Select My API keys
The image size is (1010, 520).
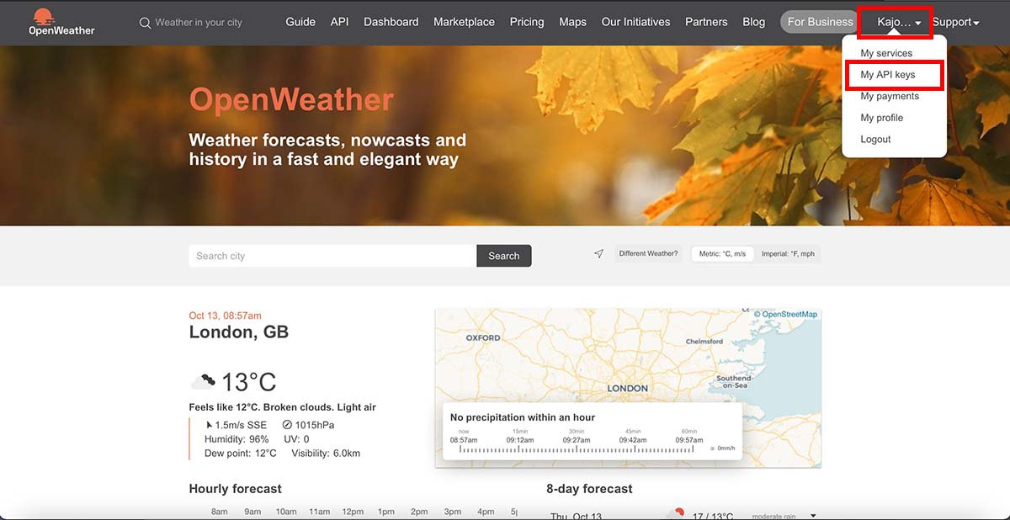888,75
